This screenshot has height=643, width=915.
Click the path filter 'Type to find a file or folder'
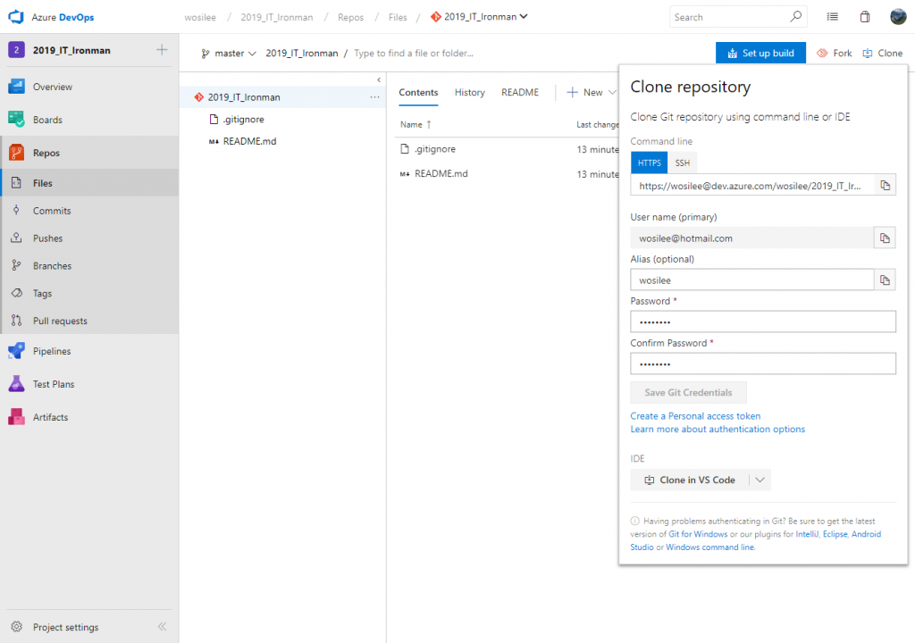[x=414, y=53]
